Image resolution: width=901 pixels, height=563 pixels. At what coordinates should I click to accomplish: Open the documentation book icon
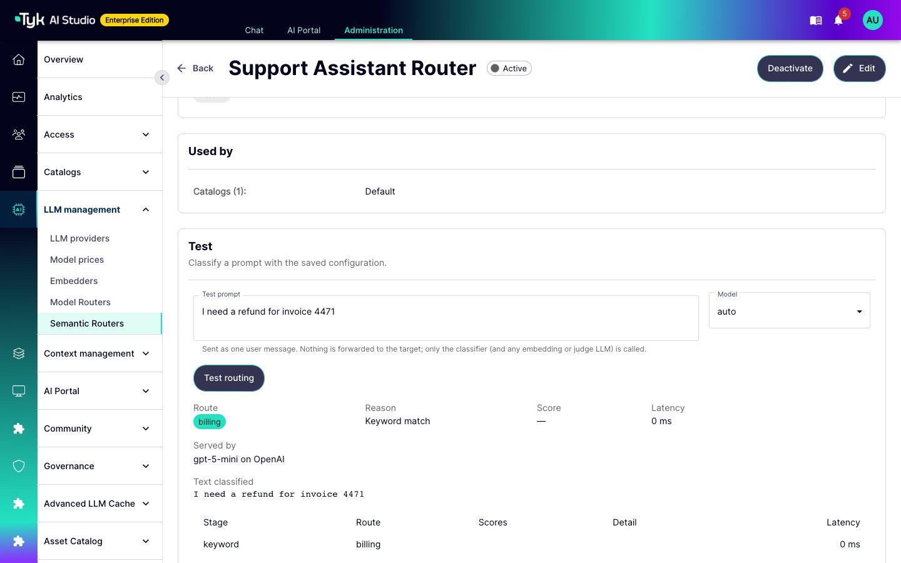click(815, 21)
